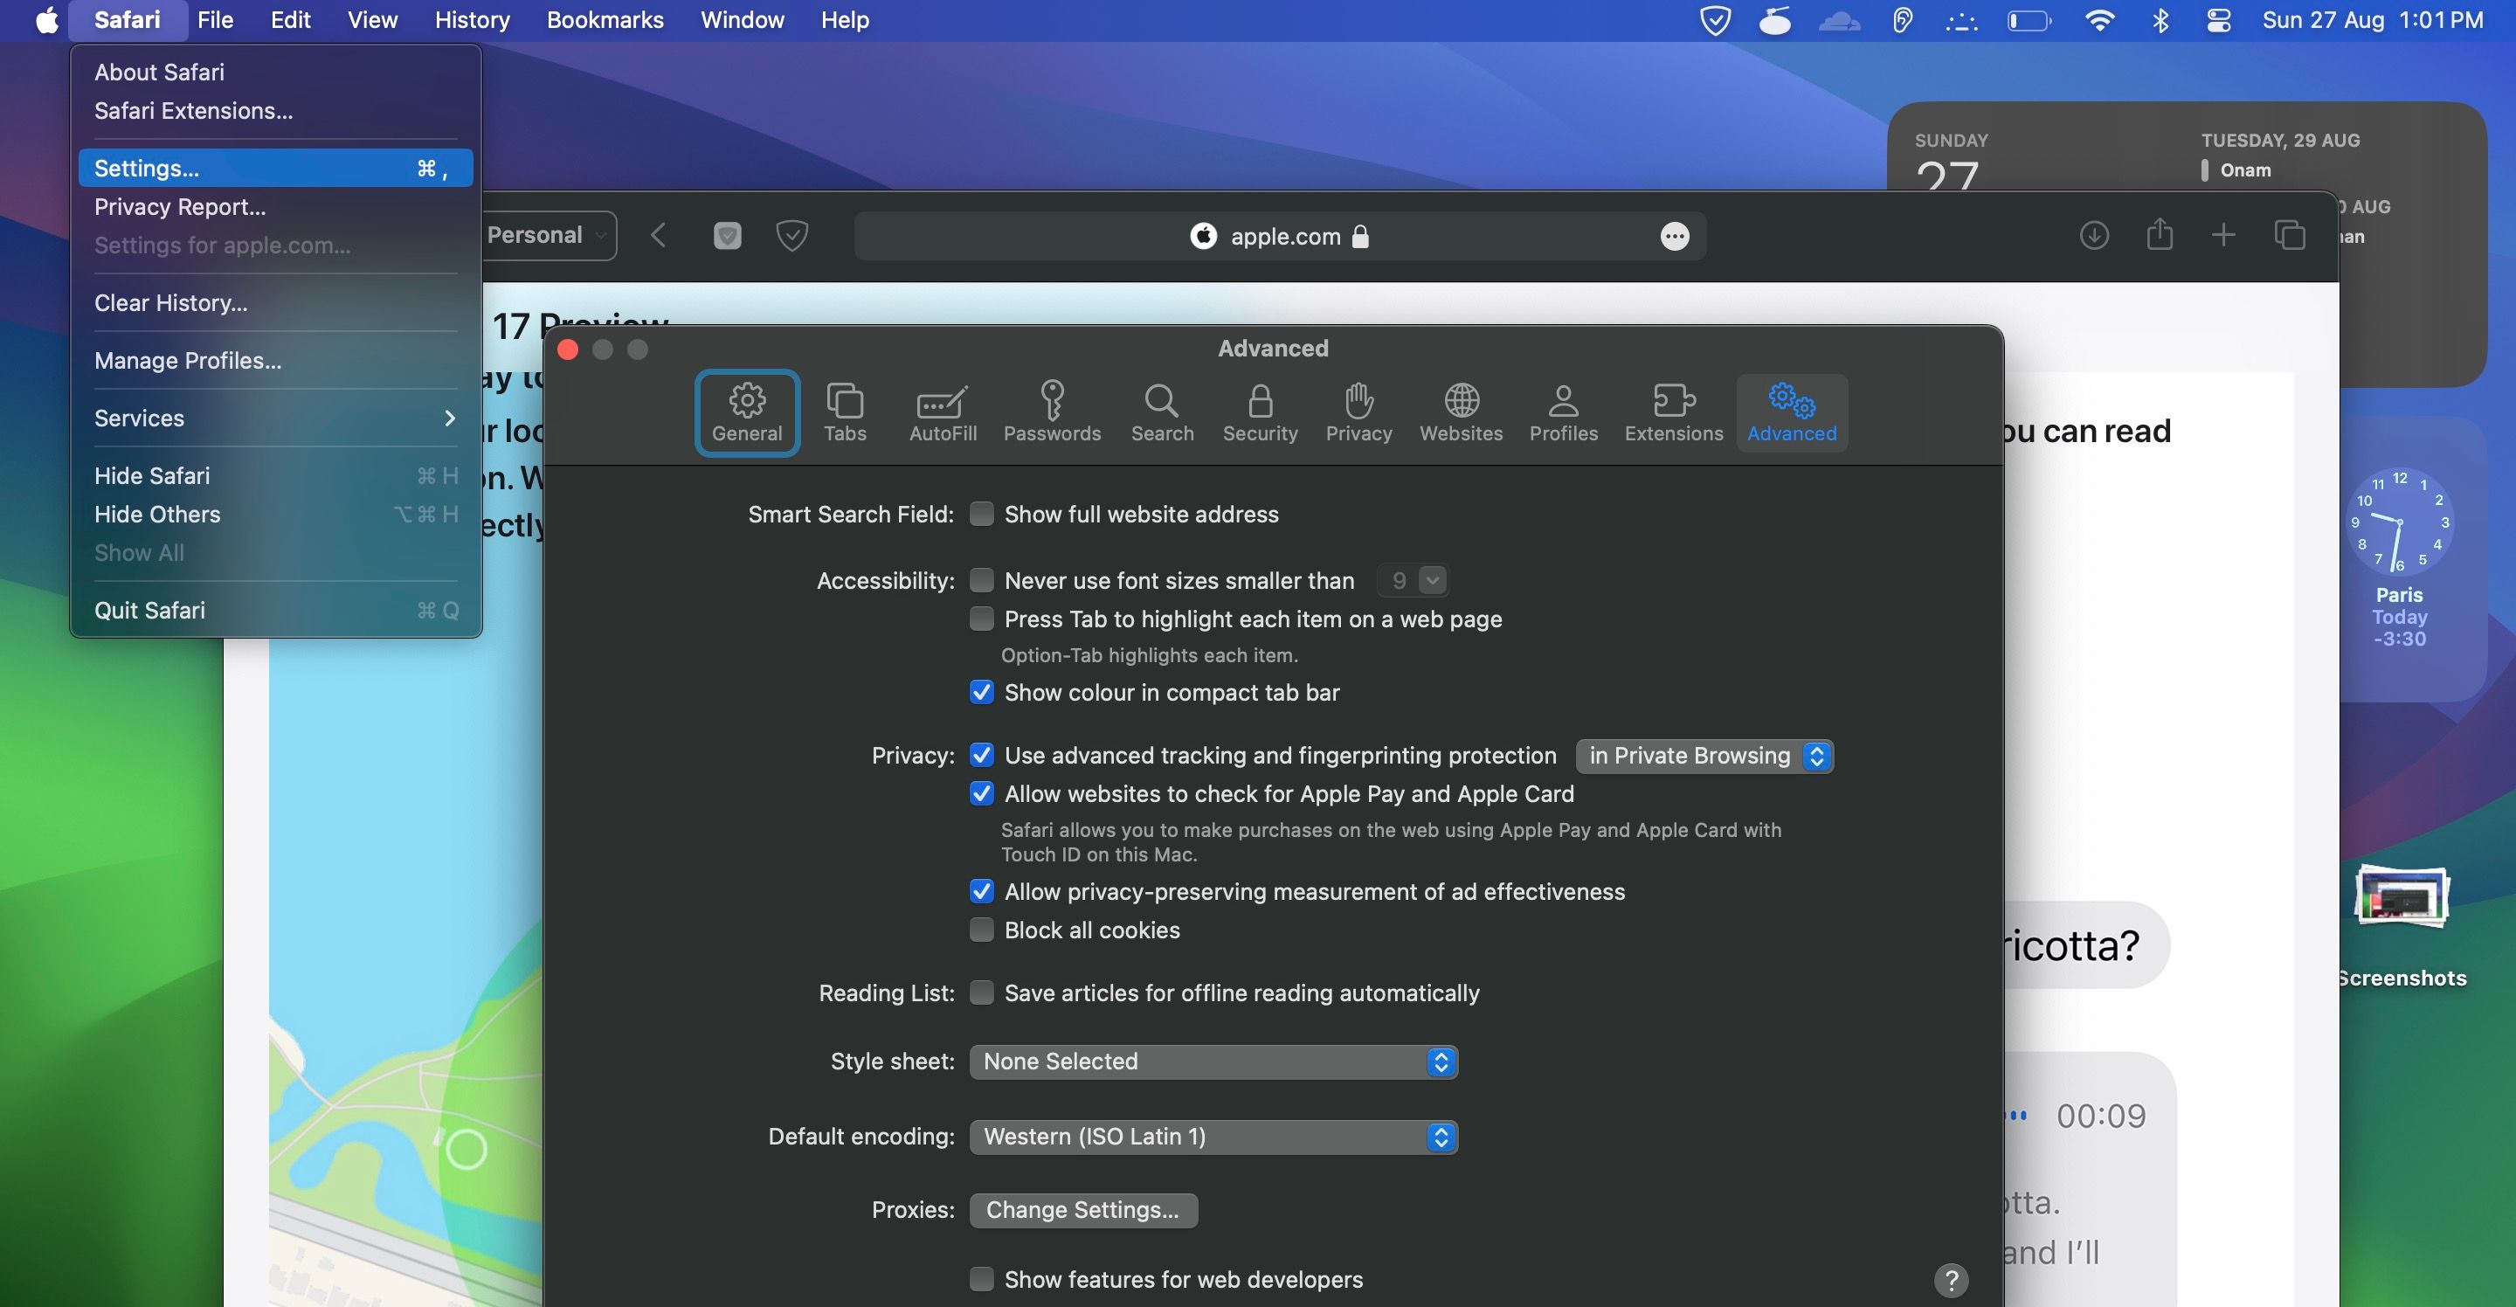Select Clear History from the Safari menu
The height and width of the screenshot is (1307, 2516).
click(170, 303)
